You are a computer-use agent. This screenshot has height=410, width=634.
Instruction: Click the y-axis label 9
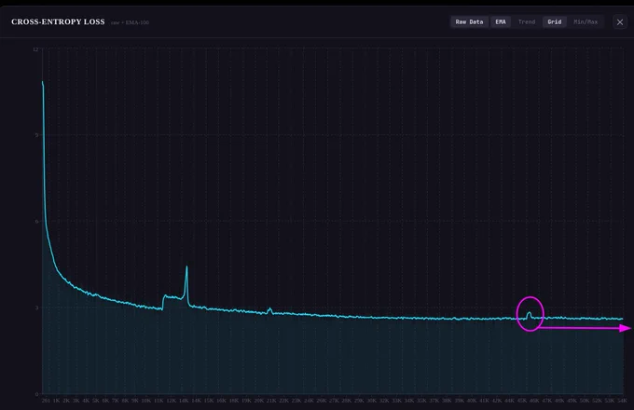tap(36, 135)
